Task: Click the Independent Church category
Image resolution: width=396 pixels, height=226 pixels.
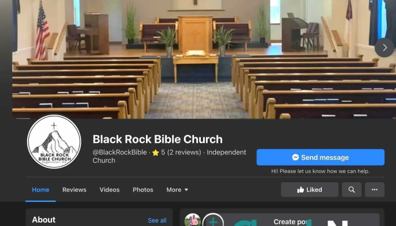Action: tap(169, 157)
